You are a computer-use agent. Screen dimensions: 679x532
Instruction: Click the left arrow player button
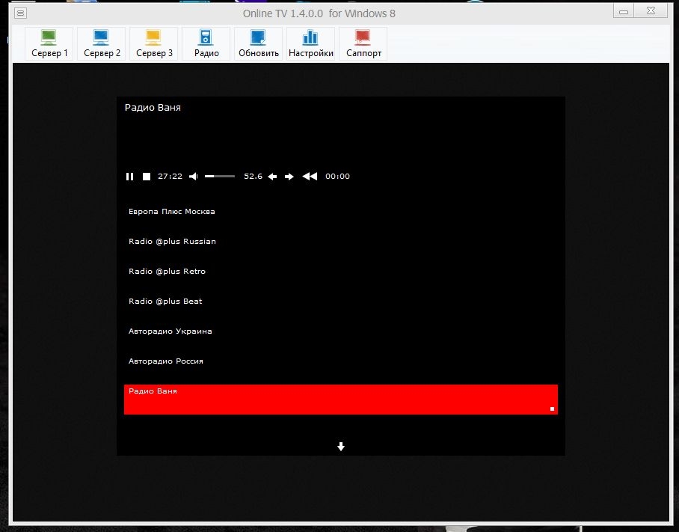(272, 177)
